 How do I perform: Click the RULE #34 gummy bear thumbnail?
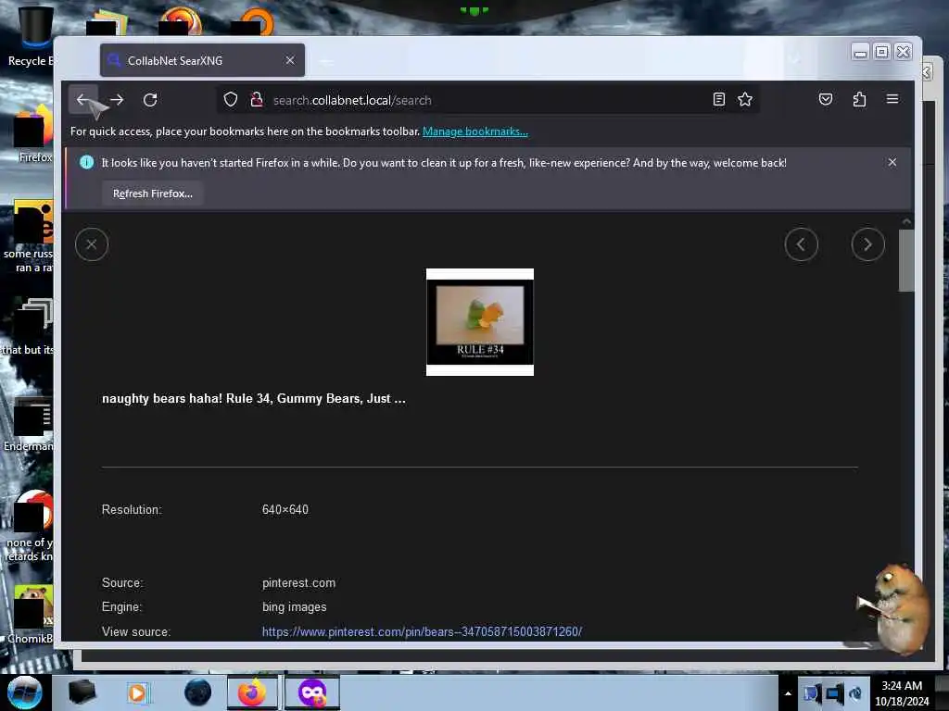tap(480, 322)
